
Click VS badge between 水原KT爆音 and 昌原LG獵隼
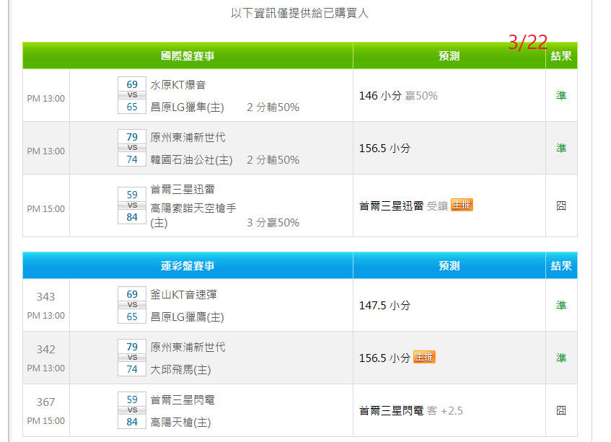coord(132,95)
